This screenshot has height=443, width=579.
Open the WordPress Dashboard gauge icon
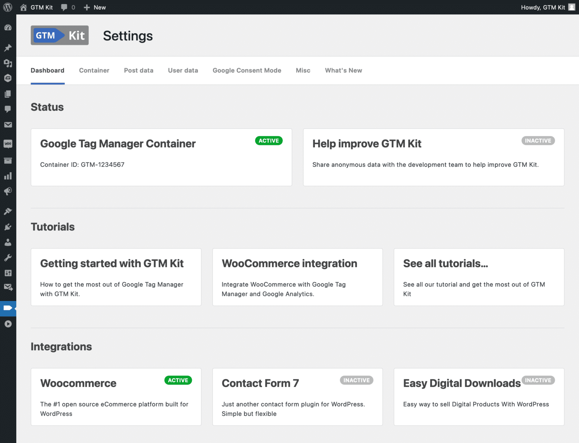pyautogui.click(x=8, y=27)
